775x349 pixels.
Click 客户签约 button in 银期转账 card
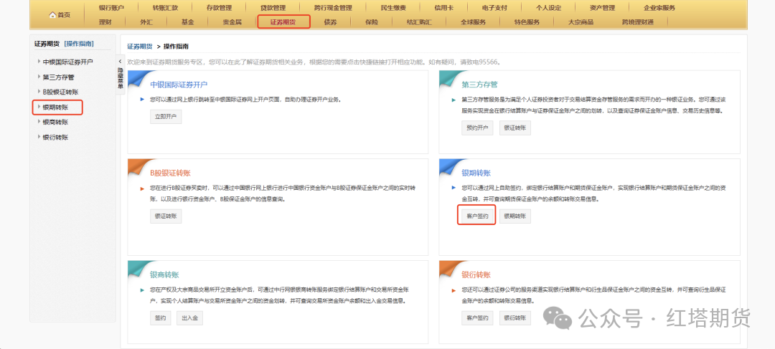(477, 216)
